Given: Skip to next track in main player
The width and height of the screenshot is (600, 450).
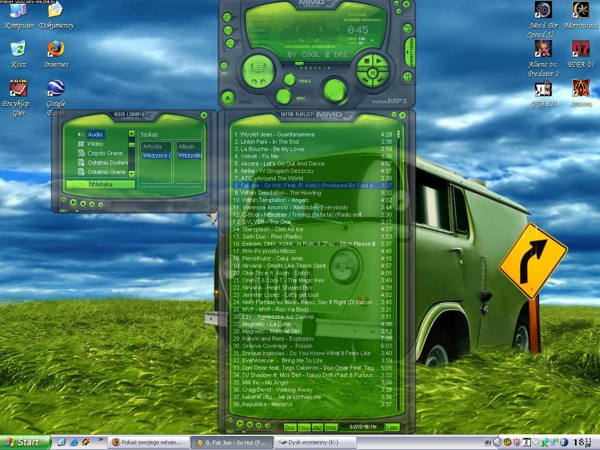Looking at the screenshot, I should (381, 81).
